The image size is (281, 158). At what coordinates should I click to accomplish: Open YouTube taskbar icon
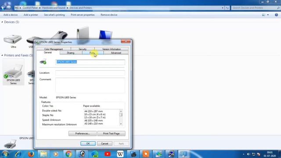pos(108,154)
